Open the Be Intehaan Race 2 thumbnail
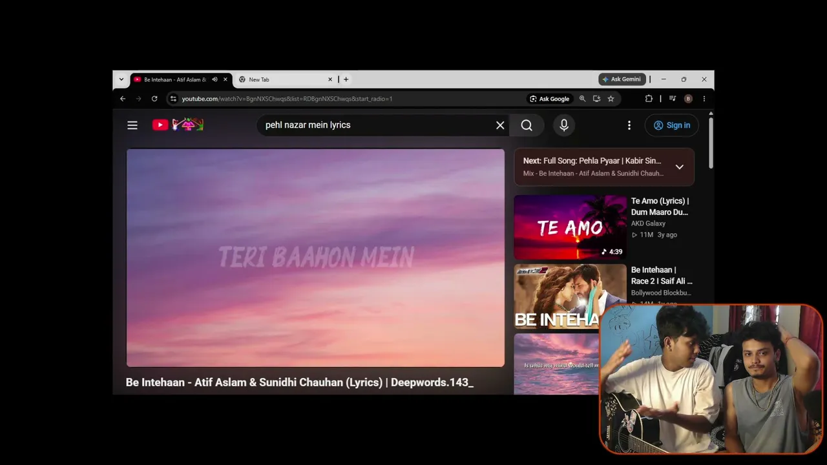 [571, 296]
